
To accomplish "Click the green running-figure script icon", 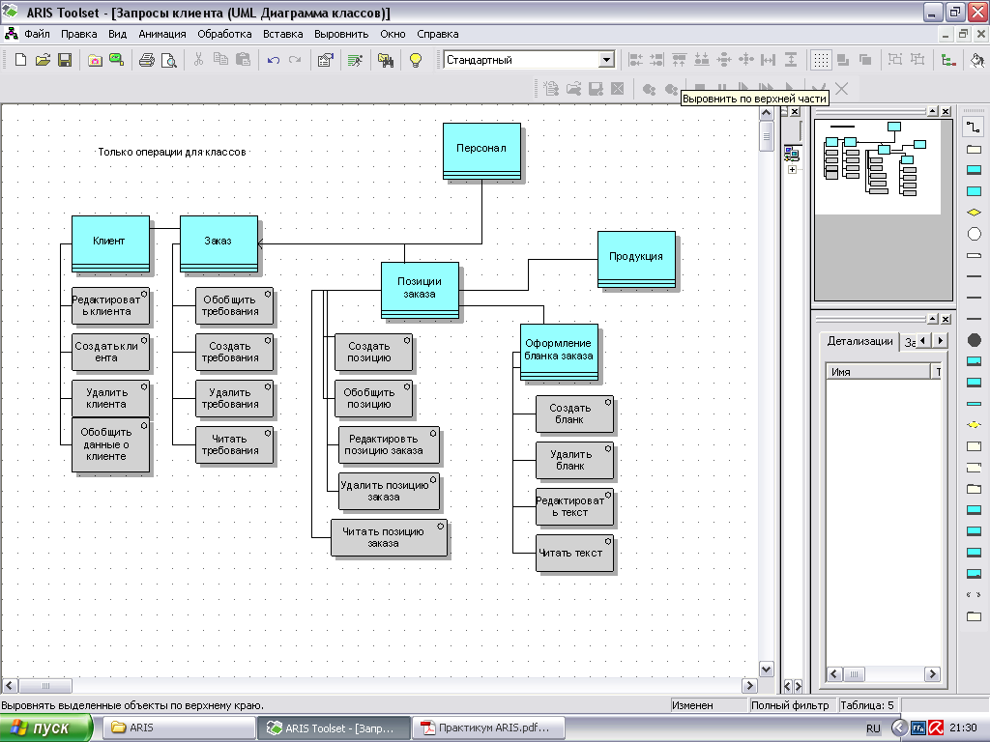I will pyautogui.click(x=355, y=60).
